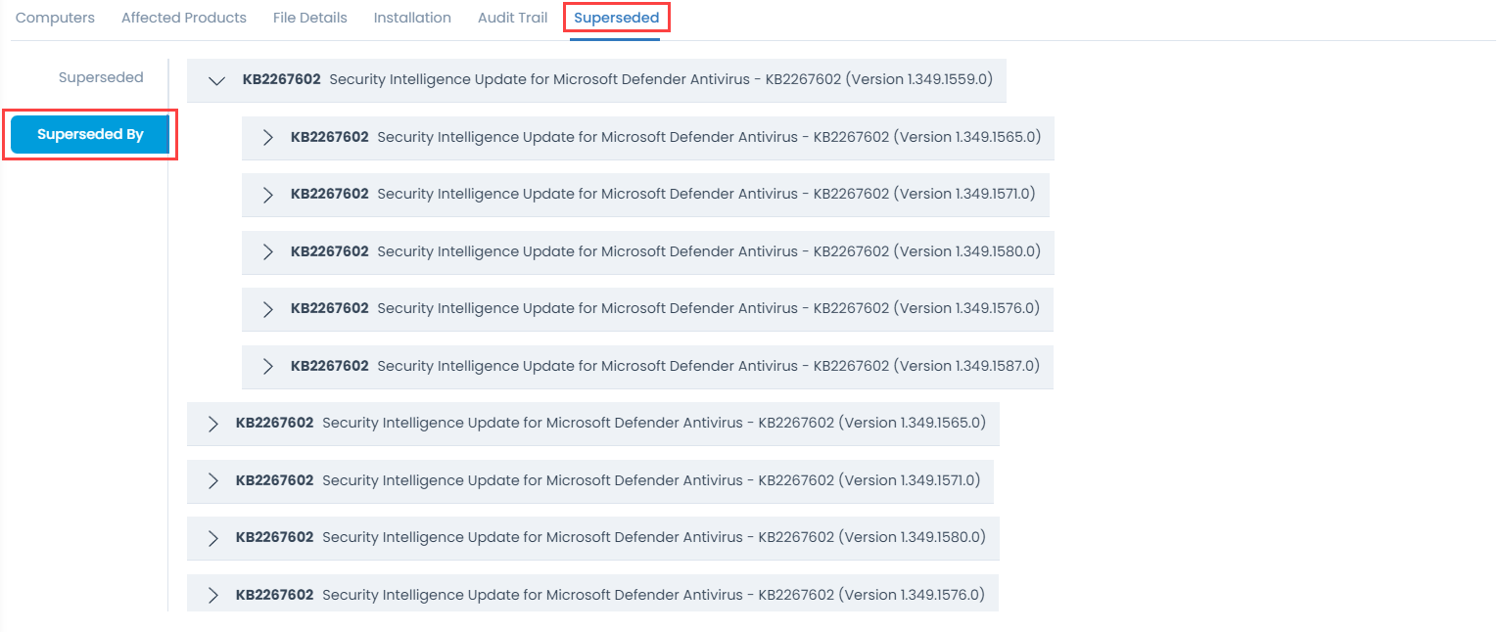Click nested Version 1.349.1587.0 update description text

pyautogui.click(x=708, y=366)
